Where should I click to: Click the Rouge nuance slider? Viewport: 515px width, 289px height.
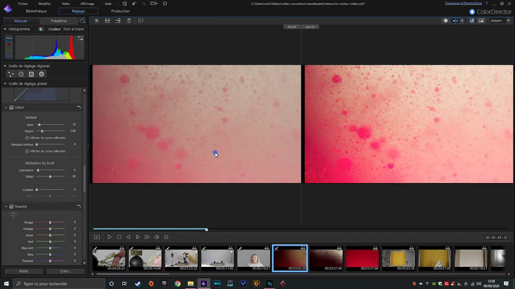click(x=50, y=222)
